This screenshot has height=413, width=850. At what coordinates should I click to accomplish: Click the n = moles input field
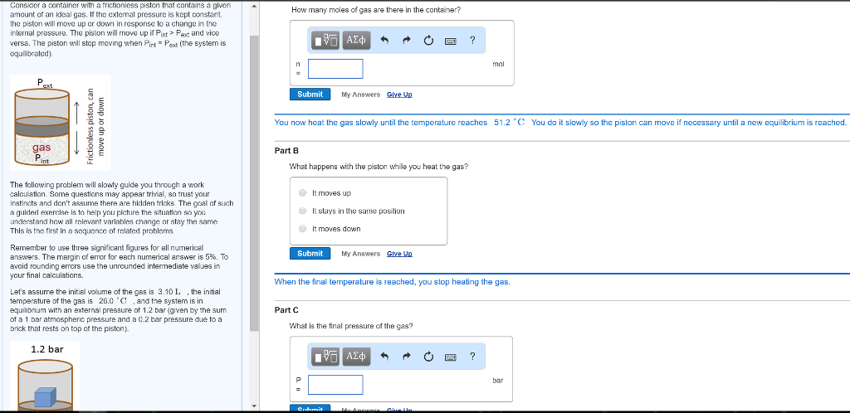point(335,69)
